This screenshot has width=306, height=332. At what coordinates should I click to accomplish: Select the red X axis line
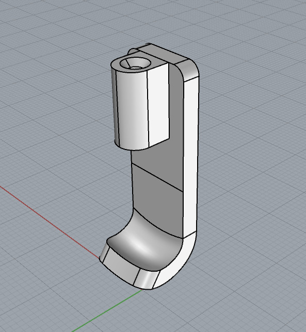pos(50,222)
